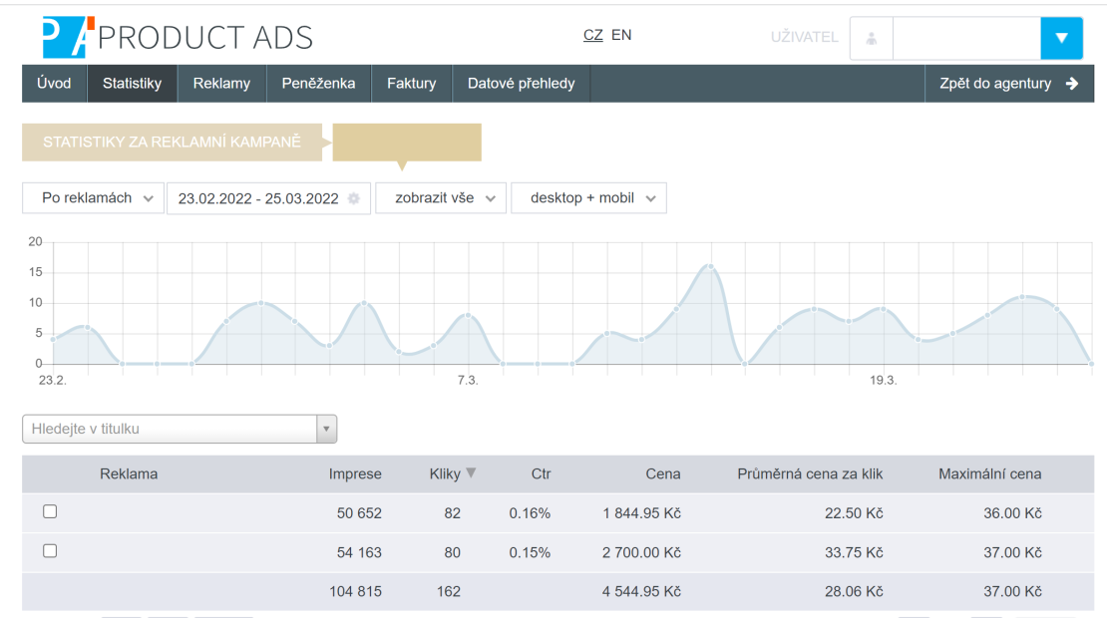The width and height of the screenshot is (1107, 618).
Task: Sort by Cena column header
Action: [663, 474]
